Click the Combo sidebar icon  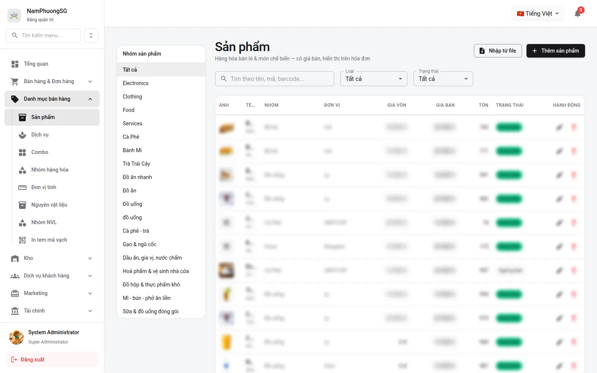pyautogui.click(x=22, y=153)
